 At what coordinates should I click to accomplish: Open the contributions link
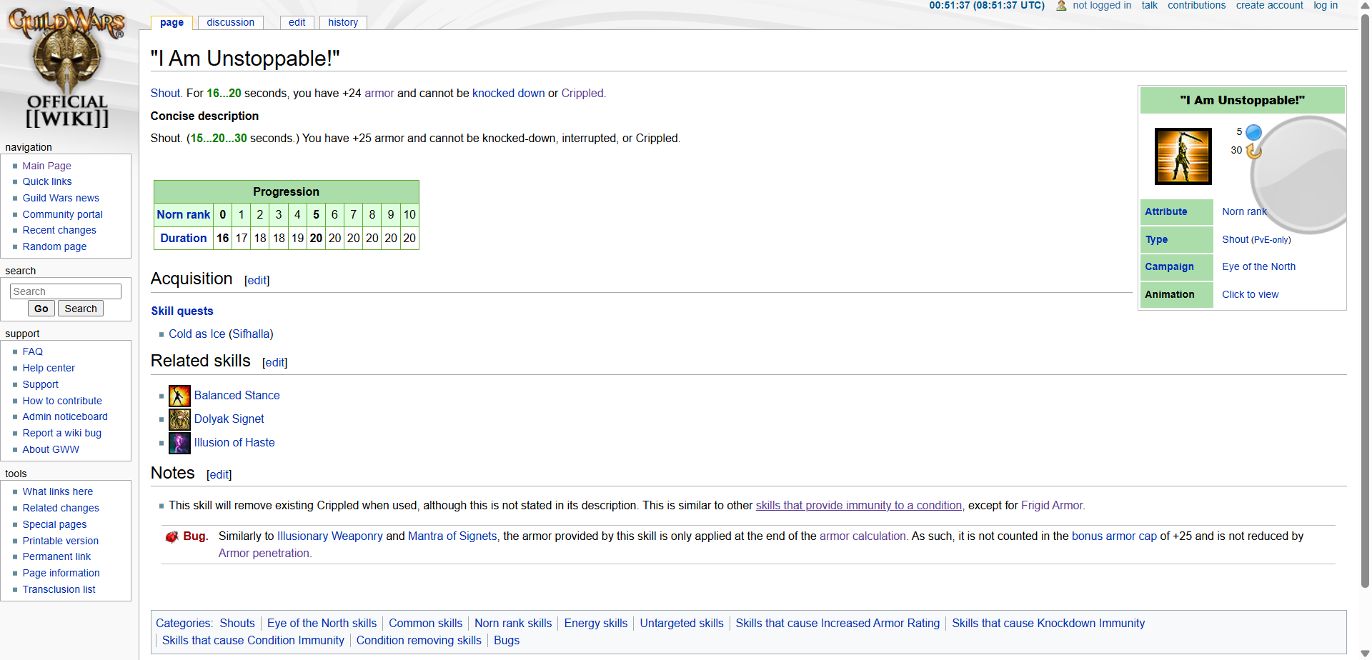point(1196,6)
